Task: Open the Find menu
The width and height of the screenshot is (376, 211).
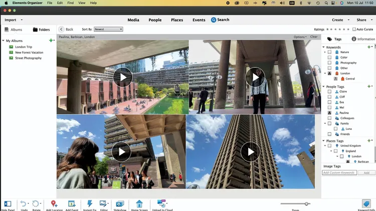Action: [x=71, y=3]
